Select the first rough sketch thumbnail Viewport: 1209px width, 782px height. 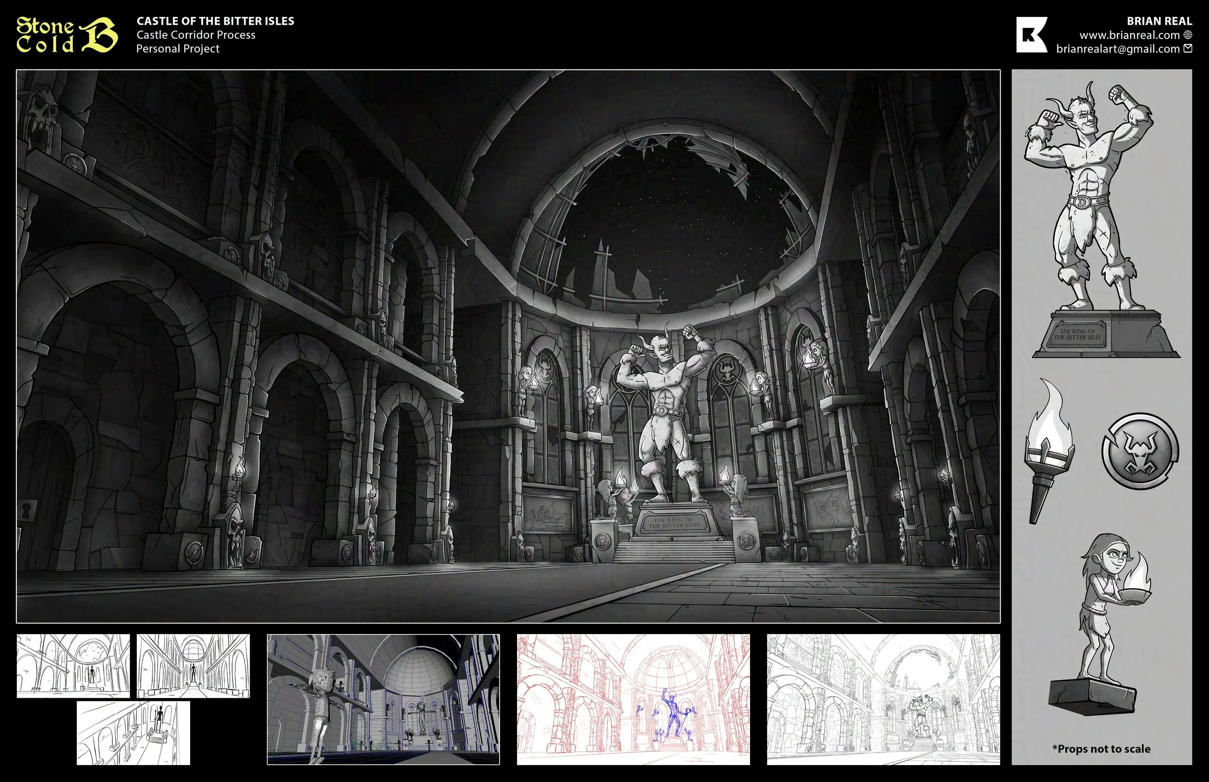tap(73, 666)
